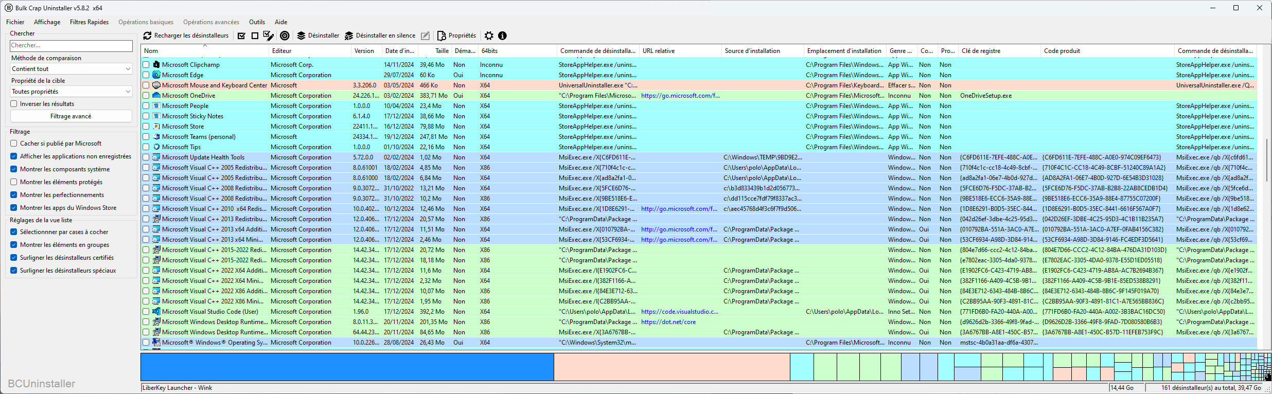The height and width of the screenshot is (394, 1272).
Task: Click the Microsoft Store row icon
Action: tap(156, 127)
